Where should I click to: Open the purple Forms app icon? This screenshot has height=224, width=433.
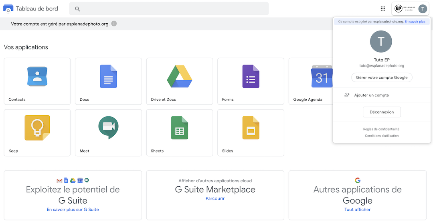pos(251,76)
